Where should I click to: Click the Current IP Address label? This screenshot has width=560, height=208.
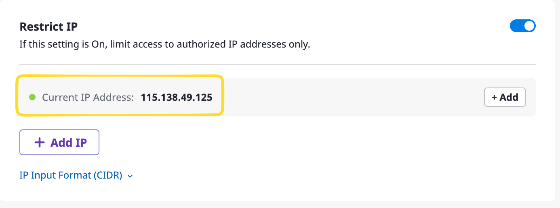tap(88, 97)
